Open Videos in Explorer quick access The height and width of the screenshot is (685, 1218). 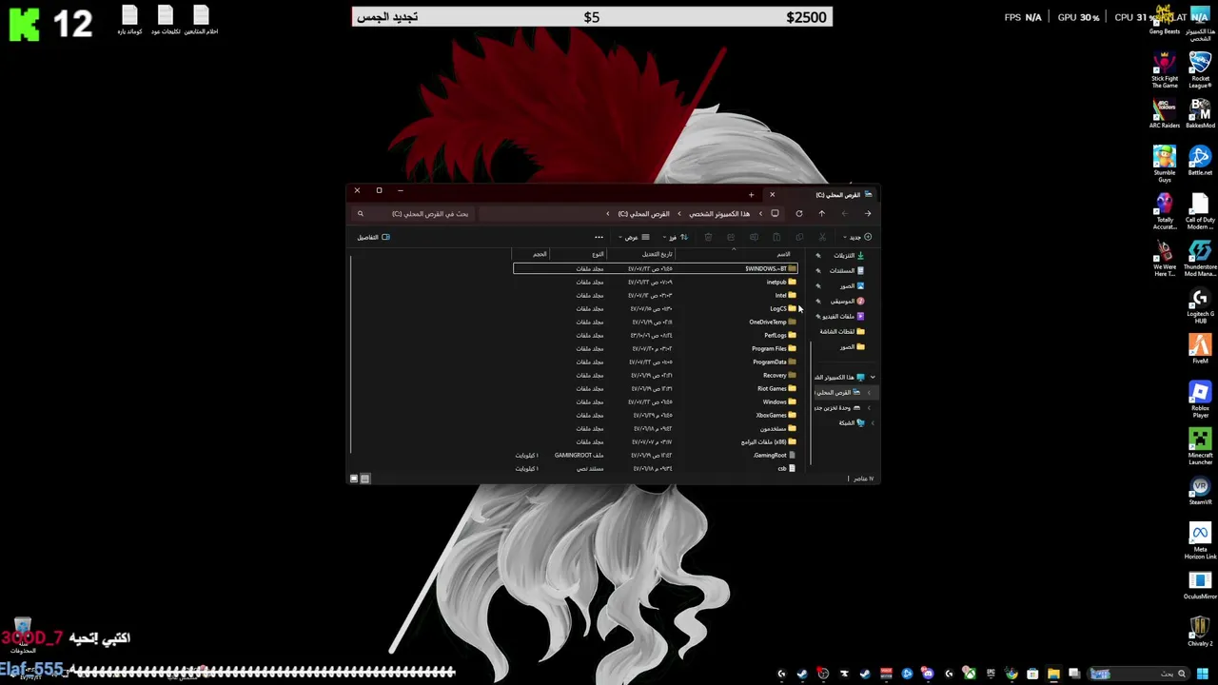click(x=843, y=316)
